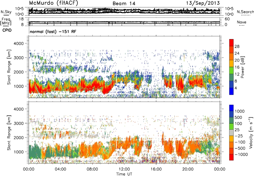Click velocity colorbar value '-1000'

241,154
